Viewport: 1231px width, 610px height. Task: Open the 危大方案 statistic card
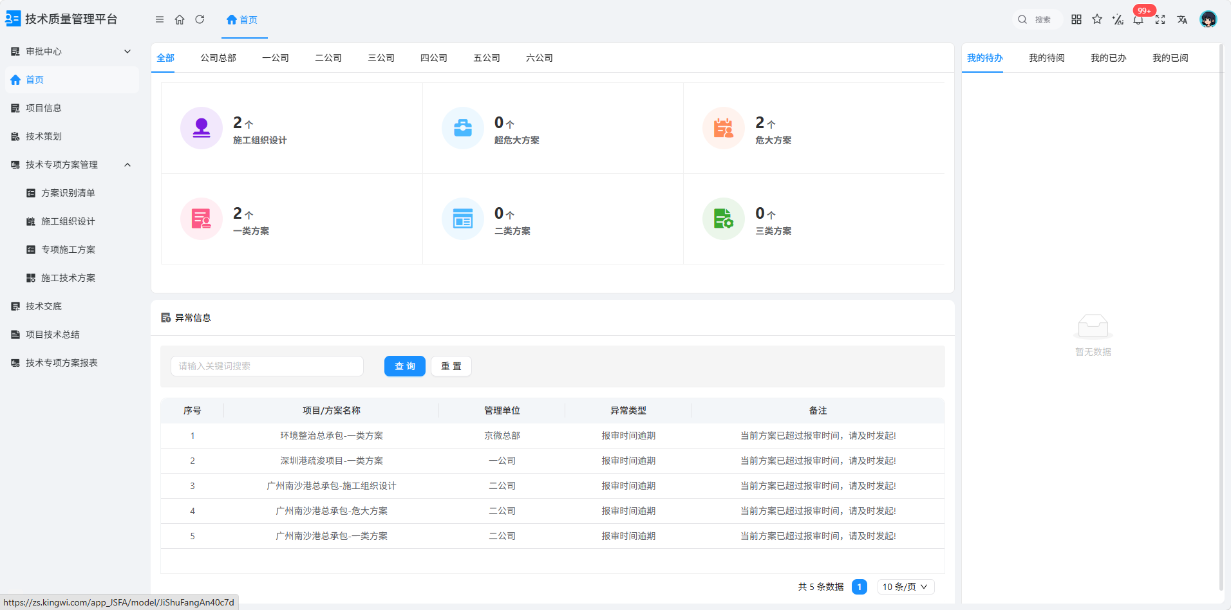pos(814,128)
